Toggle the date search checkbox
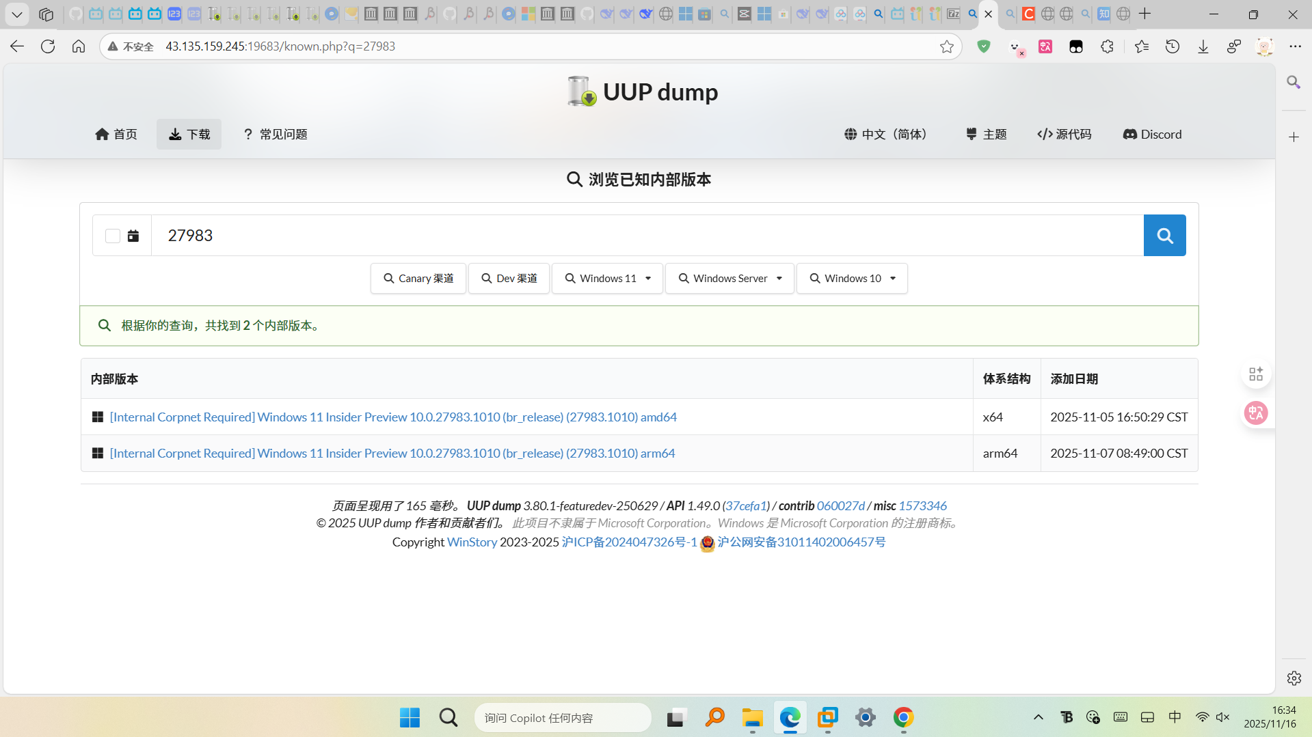This screenshot has height=737, width=1312. point(113,236)
